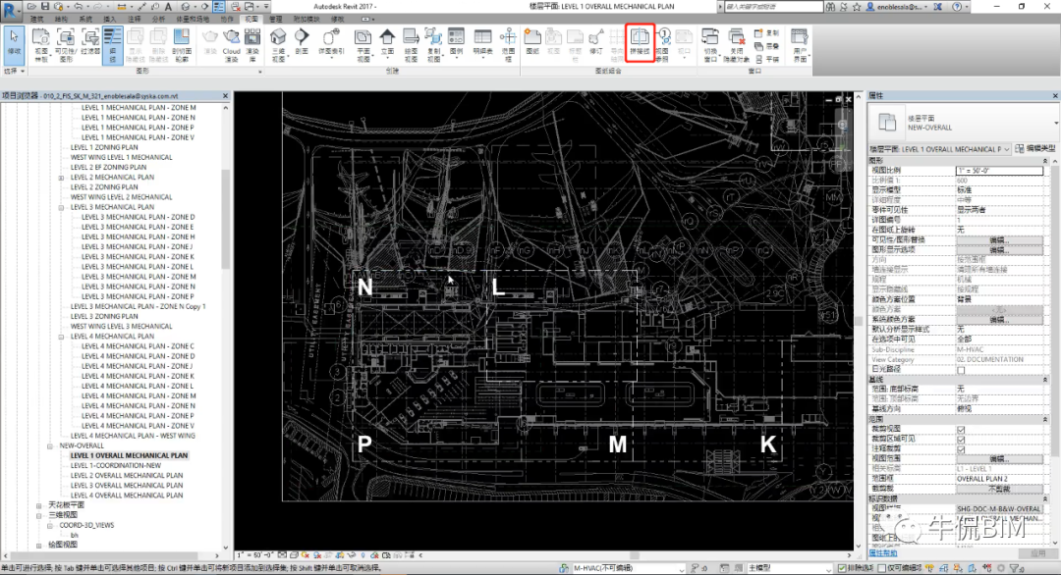Click the Matchline (拼接线) tool
Image resolution: width=1061 pixels, height=575 pixels.
(640, 43)
